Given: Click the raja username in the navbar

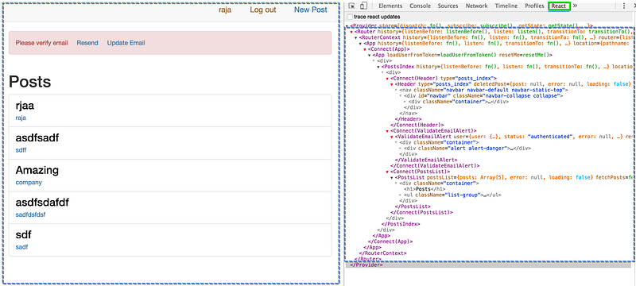Looking at the screenshot, I should coord(225,10).
